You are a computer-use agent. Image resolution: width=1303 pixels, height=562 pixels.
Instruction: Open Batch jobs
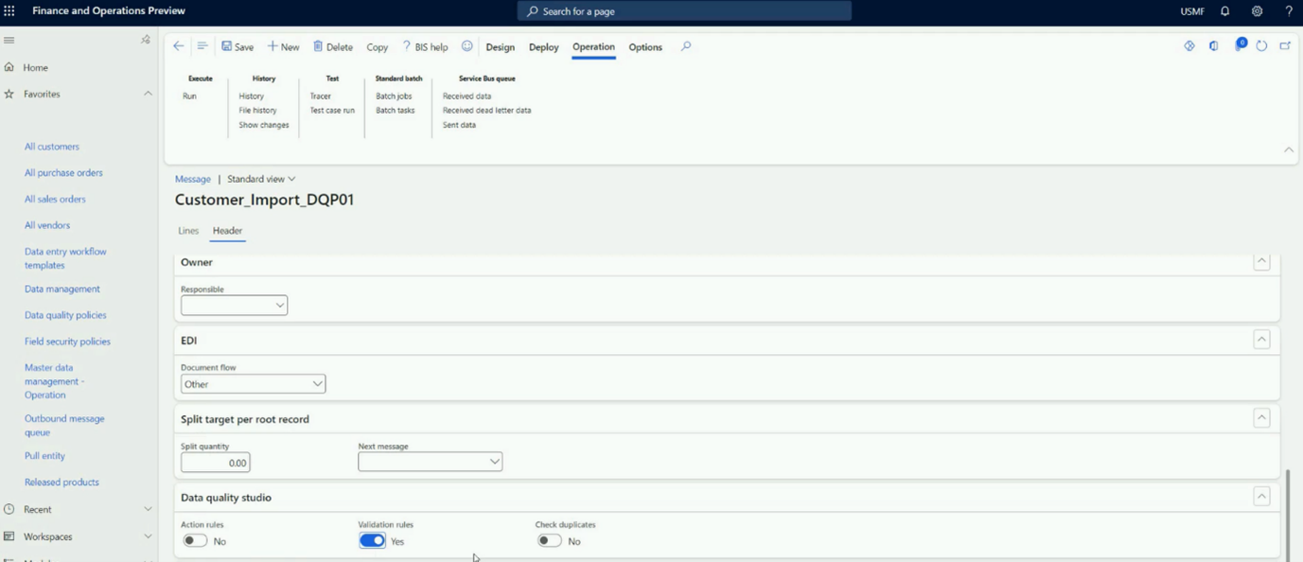coord(394,97)
